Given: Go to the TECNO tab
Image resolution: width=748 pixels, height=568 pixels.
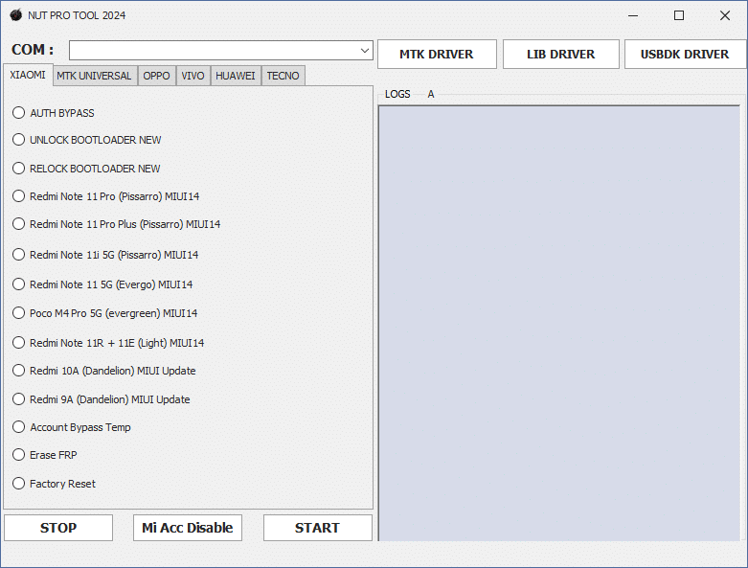Looking at the screenshot, I should coord(283,76).
